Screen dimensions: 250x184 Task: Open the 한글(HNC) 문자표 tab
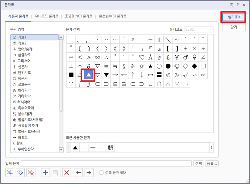(x=79, y=16)
